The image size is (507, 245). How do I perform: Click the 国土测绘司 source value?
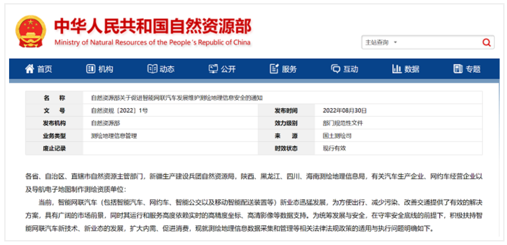click(x=337, y=136)
